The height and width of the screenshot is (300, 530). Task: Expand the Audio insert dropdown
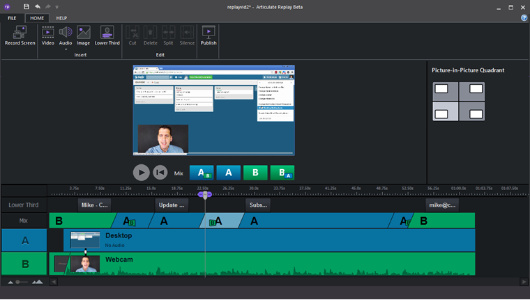66,48
